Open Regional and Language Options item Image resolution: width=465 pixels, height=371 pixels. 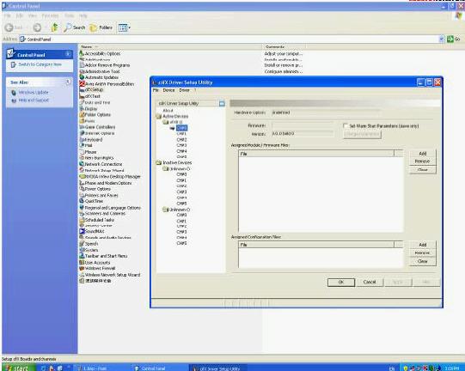coord(110,208)
